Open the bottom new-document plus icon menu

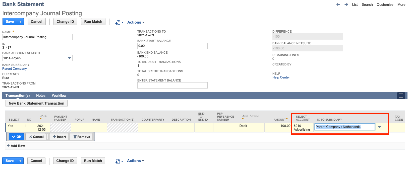119,161
